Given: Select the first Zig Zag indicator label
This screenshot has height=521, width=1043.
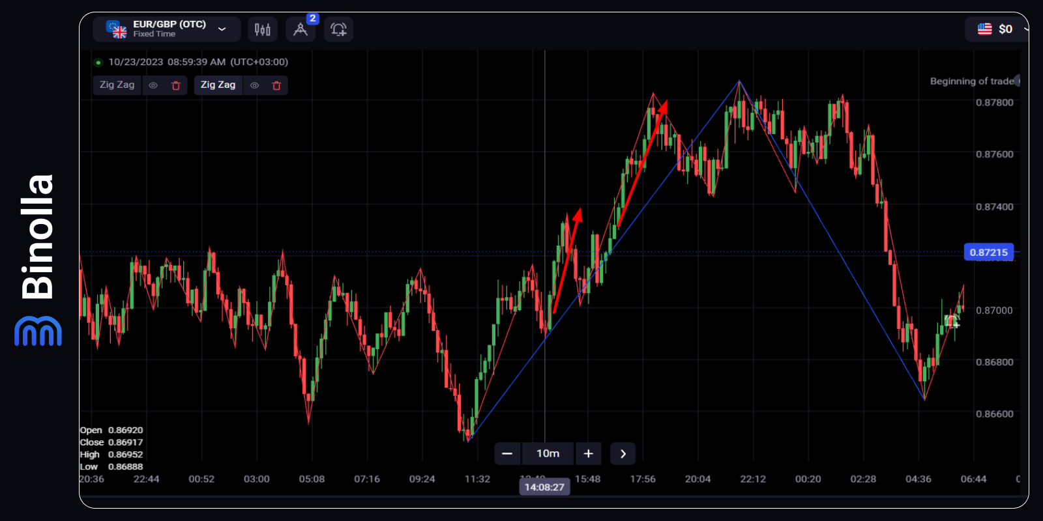Looking at the screenshot, I should click(x=117, y=85).
